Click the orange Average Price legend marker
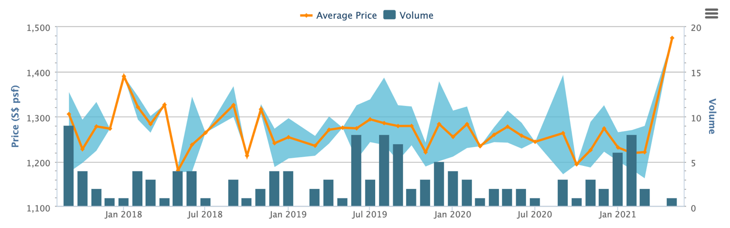 (306, 15)
